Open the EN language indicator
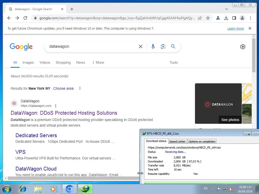The height and width of the screenshot is (194, 259). pyautogui.click(x=206, y=188)
